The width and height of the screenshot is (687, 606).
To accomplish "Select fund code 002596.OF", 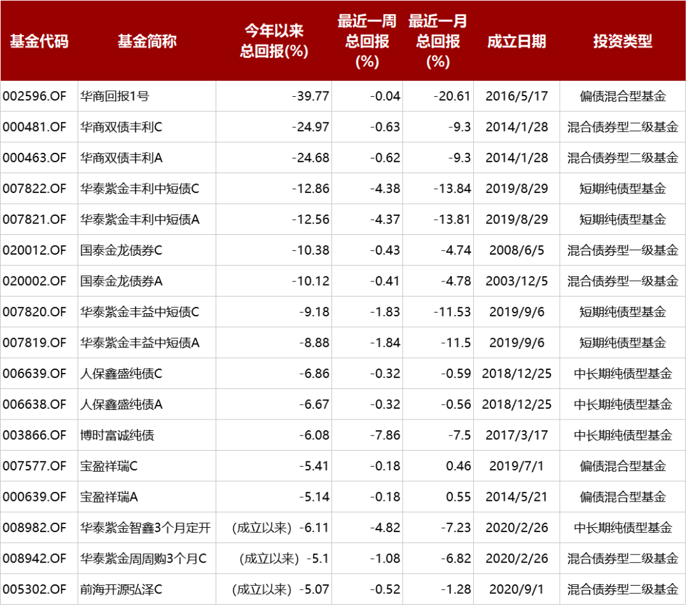I will click(34, 96).
